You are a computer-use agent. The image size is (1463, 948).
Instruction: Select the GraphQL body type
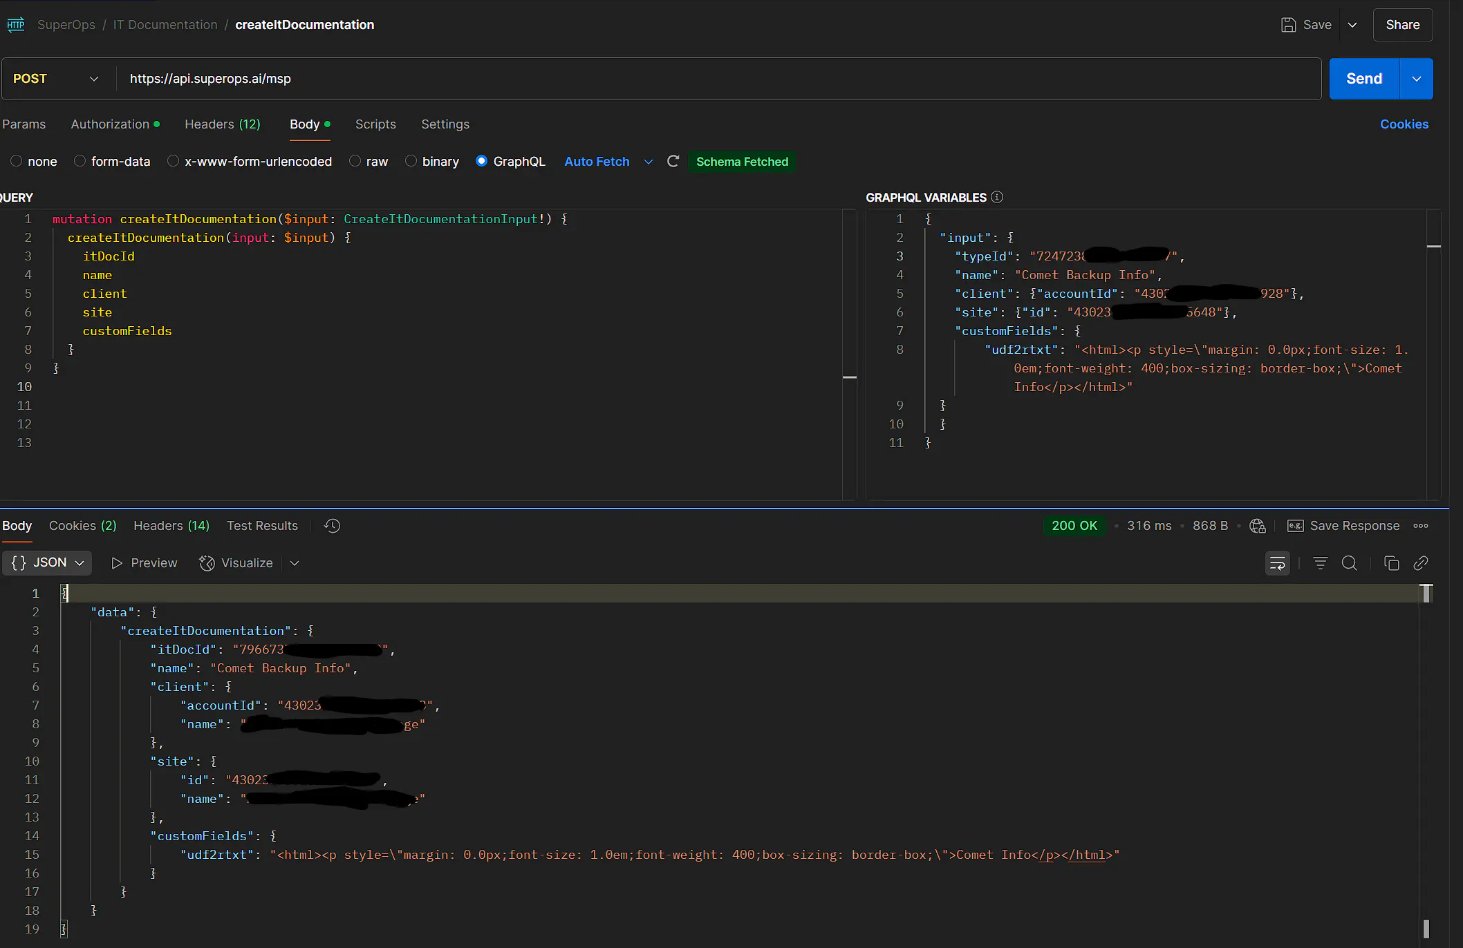coord(481,161)
